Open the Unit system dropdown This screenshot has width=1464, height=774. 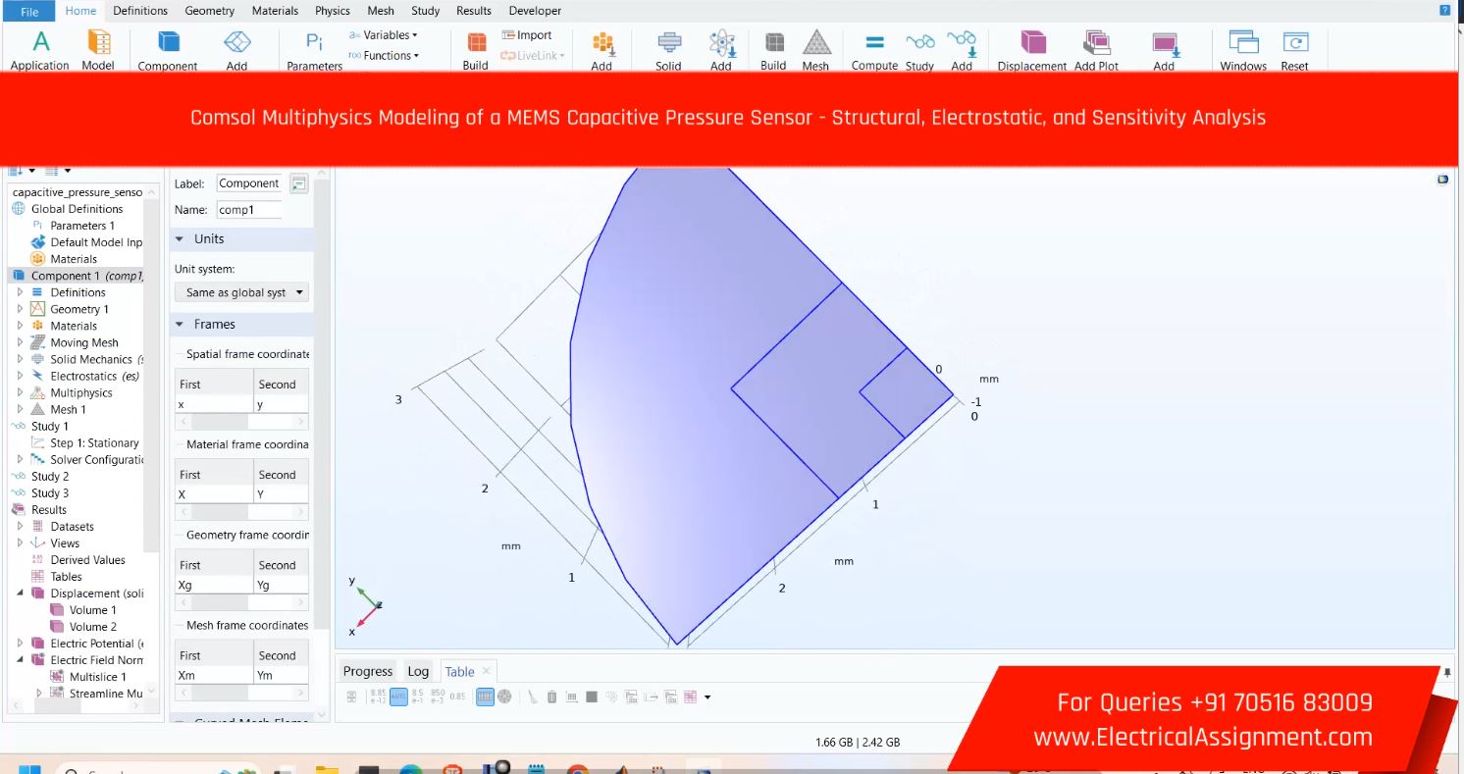(241, 292)
